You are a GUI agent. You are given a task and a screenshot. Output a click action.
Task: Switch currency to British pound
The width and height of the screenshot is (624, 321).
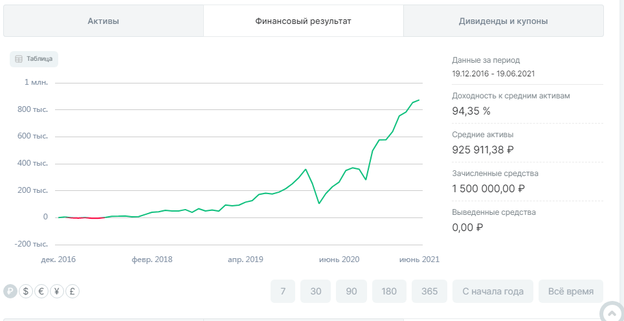pyautogui.click(x=72, y=291)
